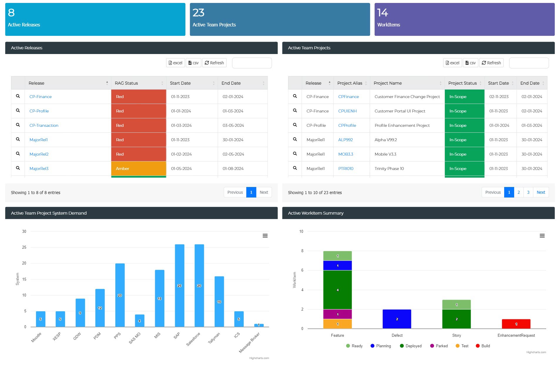This screenshot has height=374, width=560.
Task: Toggle Parked series in chart legend
Action: coord(439,346)
